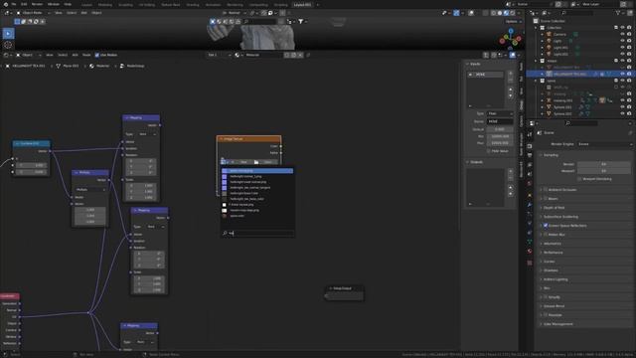Switch viewport to solid shading

tap(500, 13)
